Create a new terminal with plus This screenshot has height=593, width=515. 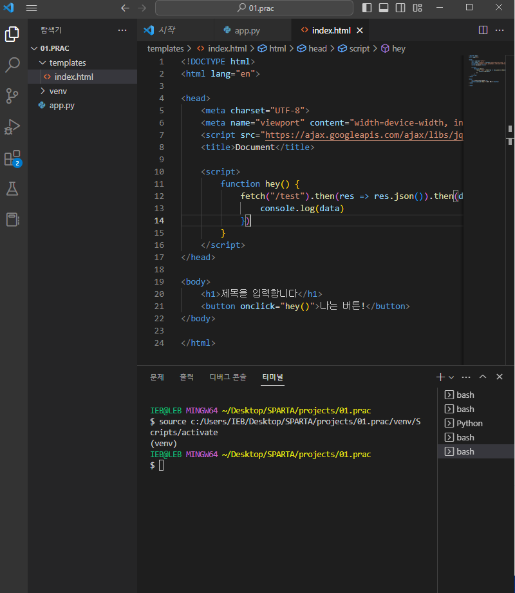point(440,377)
